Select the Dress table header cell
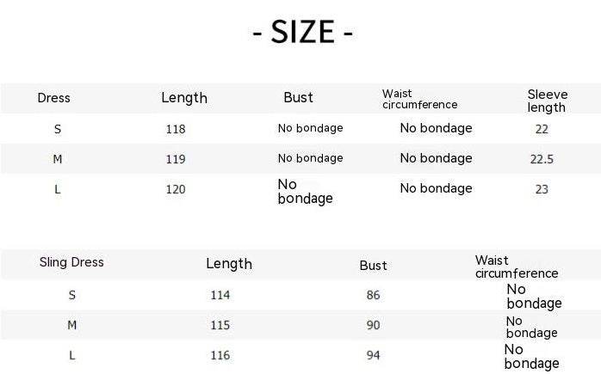Image resolution: width=601 pixels, height=374 pixels. coord(54,98)
